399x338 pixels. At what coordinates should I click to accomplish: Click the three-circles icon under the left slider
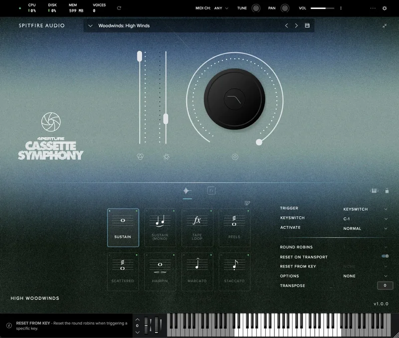point(140,157)
